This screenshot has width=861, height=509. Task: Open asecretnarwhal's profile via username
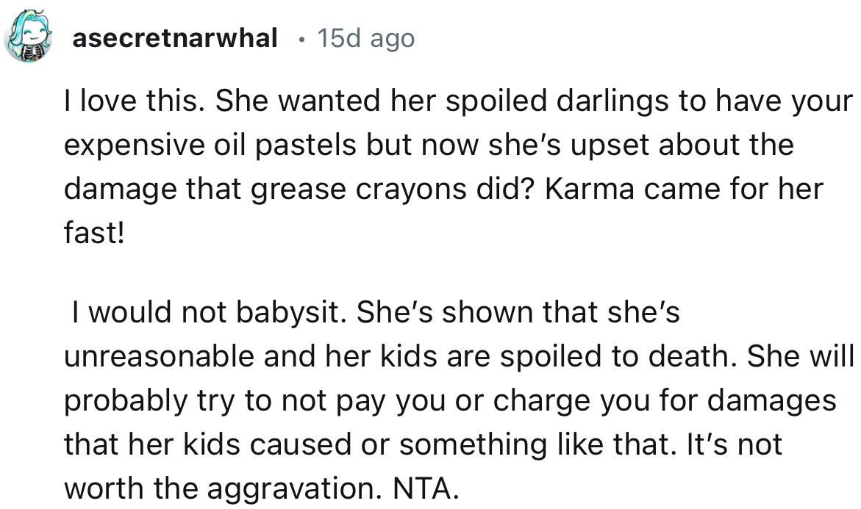(175, 37)
